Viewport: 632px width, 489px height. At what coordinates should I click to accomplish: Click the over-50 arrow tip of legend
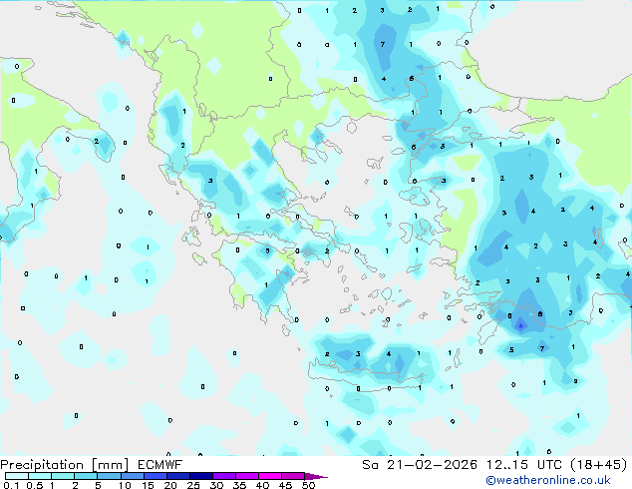tap(316, 476)
